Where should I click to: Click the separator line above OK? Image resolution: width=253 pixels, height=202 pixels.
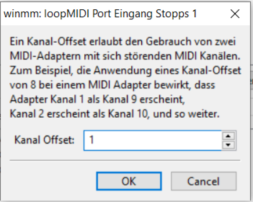click(x=122, y=160)
